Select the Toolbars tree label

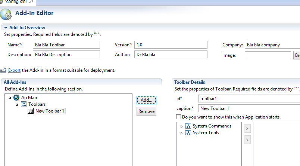(37, 104)
